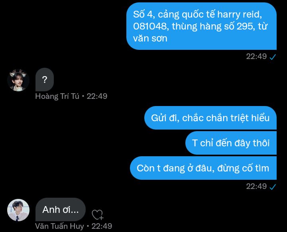The image size is (287, 232).
Task: Select the 'Anh ơi...' message bubble
Action: coord(61,209)
